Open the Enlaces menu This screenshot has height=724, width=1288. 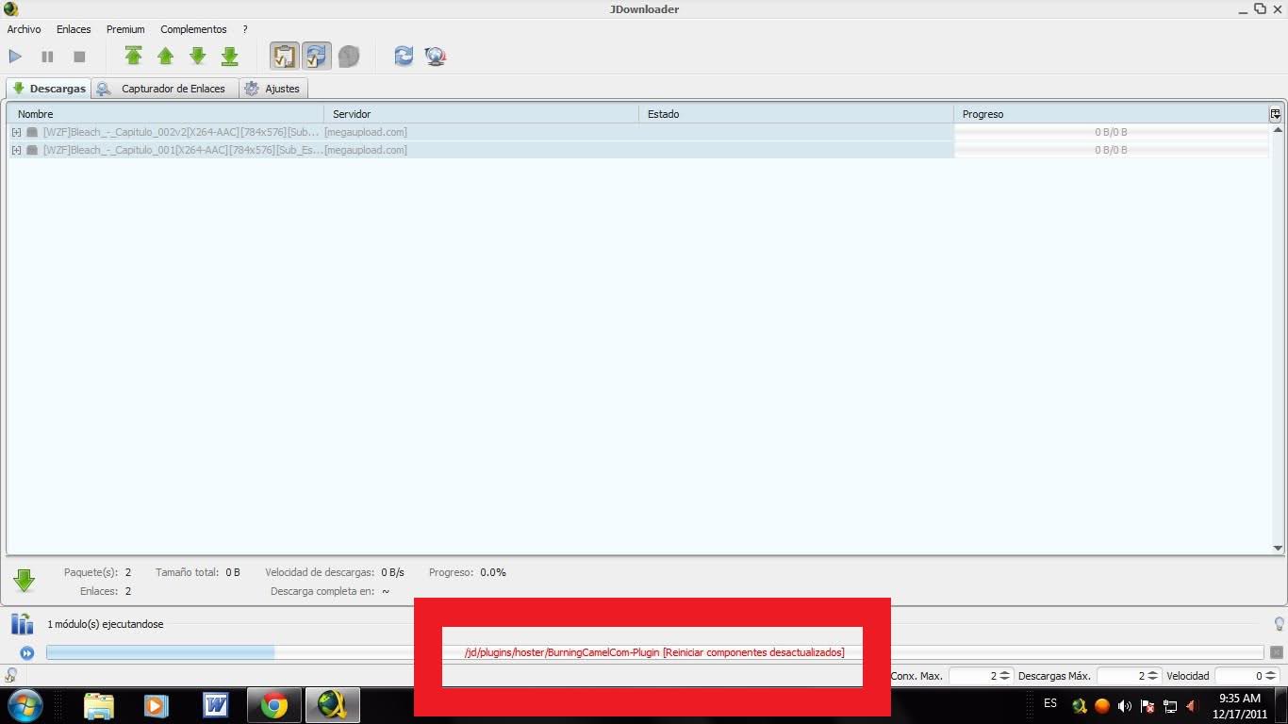74,29
